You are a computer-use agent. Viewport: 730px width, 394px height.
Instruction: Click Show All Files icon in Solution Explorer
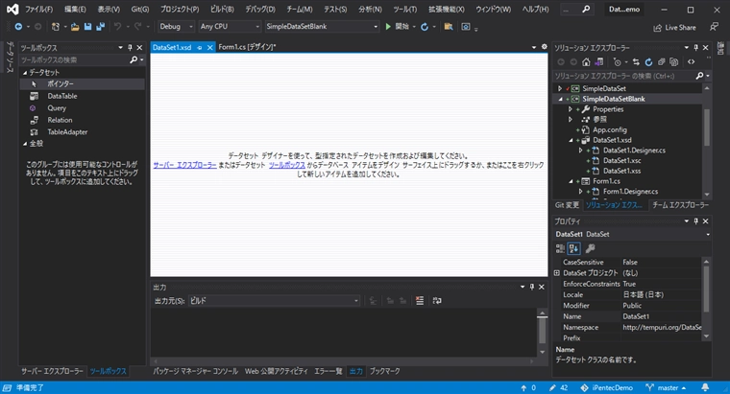pyautogui.click(x=673, y=61)
